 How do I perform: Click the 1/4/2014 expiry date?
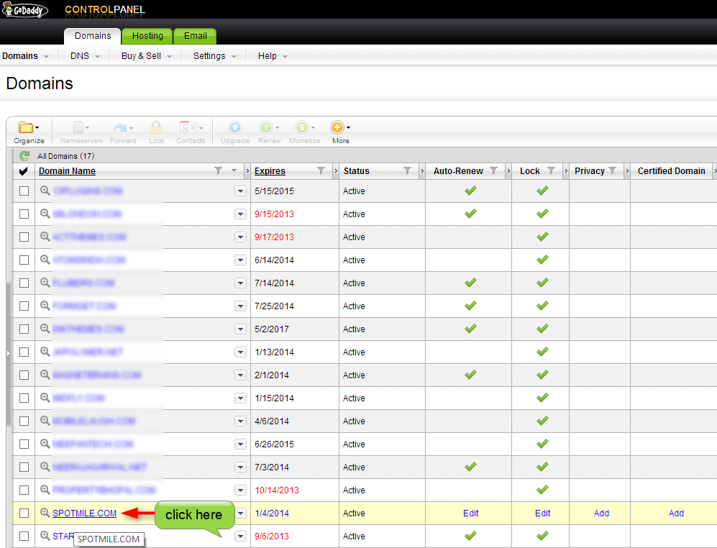272,513
